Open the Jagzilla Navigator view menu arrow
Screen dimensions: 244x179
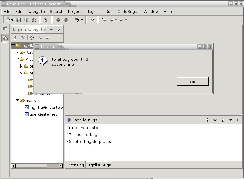(x=51, y=30)
